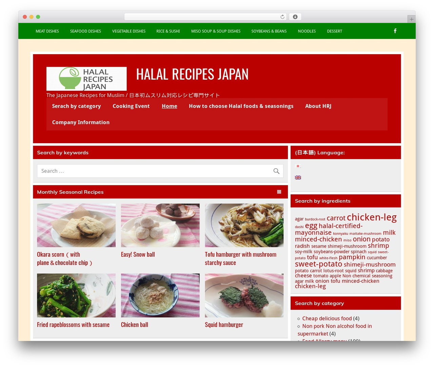Select Soybeans & Beans menu item
Viewport: 434px width, 367px height.
(269, 31)
